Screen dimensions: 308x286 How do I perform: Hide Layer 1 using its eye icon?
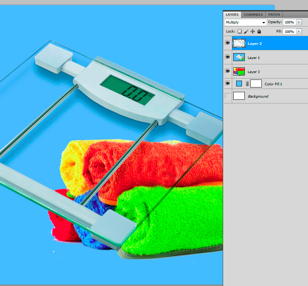(x=228, y=57)
